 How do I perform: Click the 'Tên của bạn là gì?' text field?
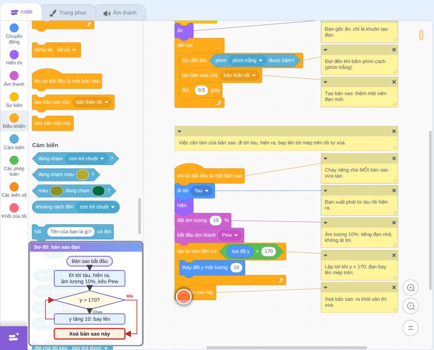coord(71,231)
